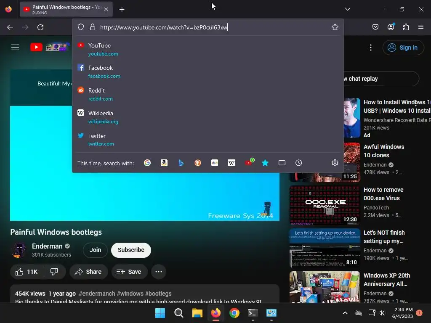431x323 pixels.
Task: Click #bootlegs hashtag link
Action: [158, 294]
